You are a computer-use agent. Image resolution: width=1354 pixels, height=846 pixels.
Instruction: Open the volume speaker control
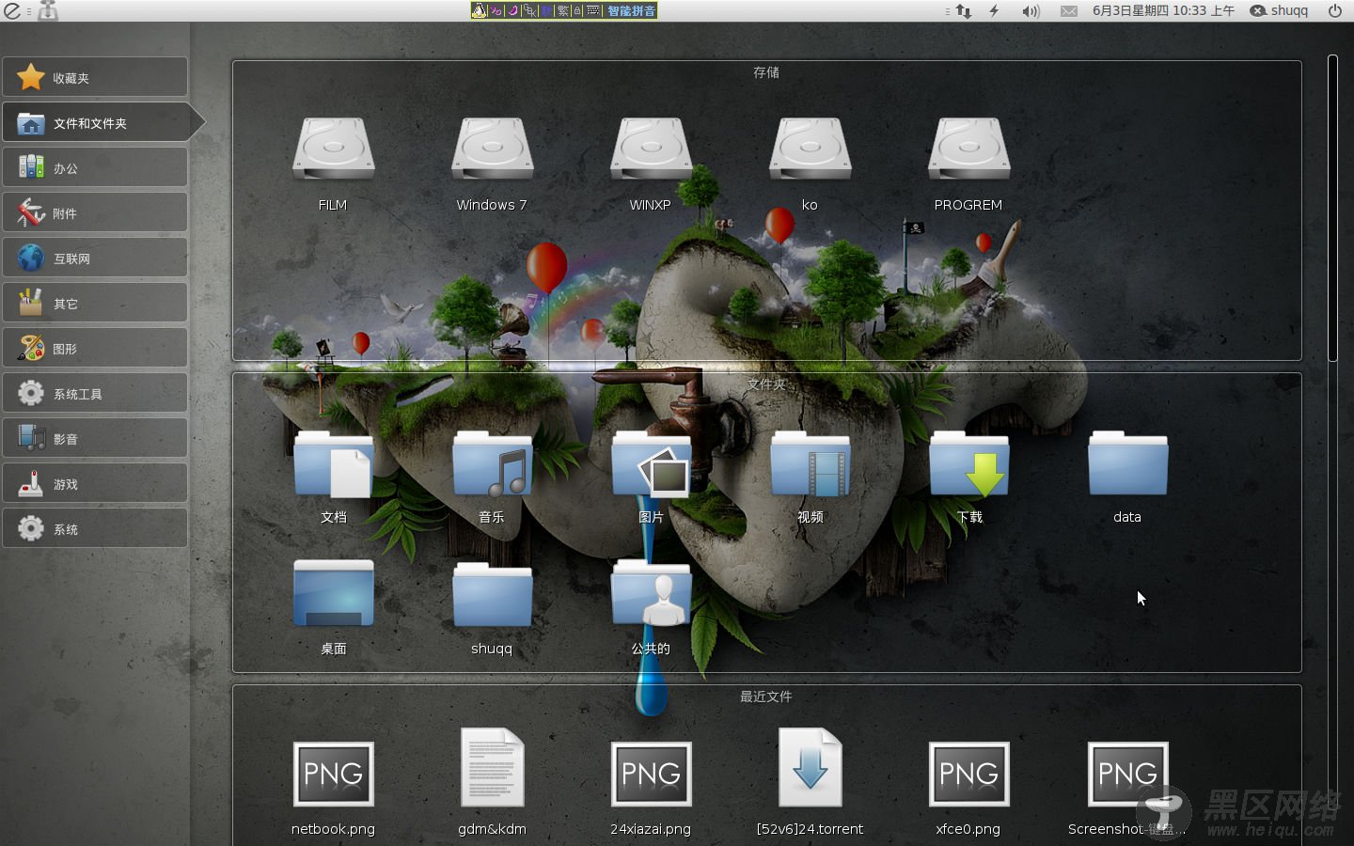(1031, 10)
